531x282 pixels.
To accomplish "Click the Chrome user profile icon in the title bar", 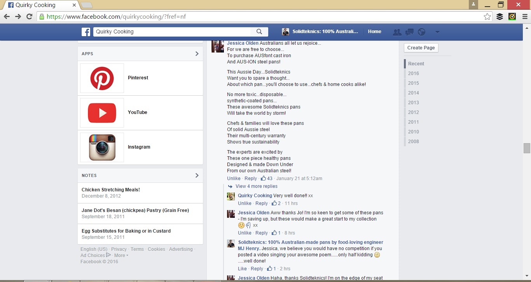I will point(473,4).
